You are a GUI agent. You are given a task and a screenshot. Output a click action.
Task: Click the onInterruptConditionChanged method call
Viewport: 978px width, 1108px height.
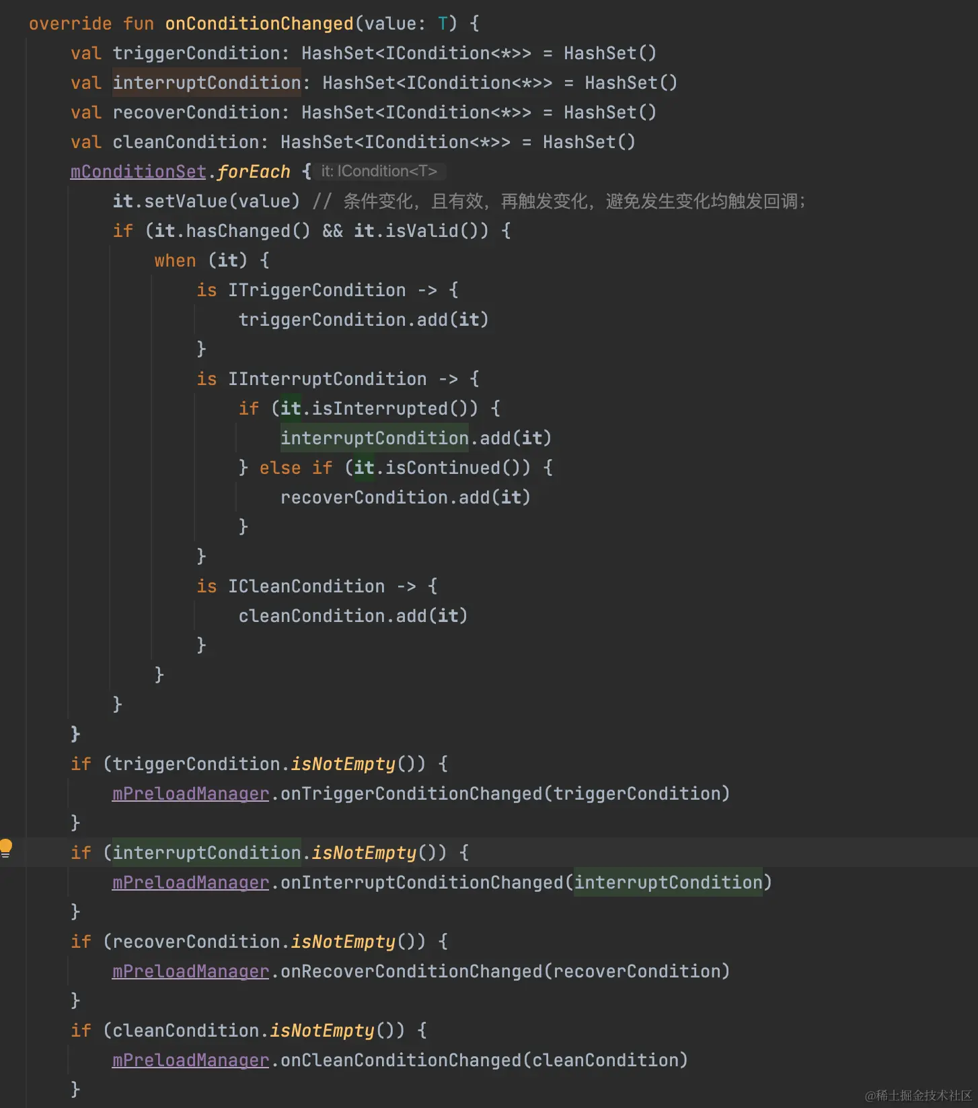click(x=422, y=882)
